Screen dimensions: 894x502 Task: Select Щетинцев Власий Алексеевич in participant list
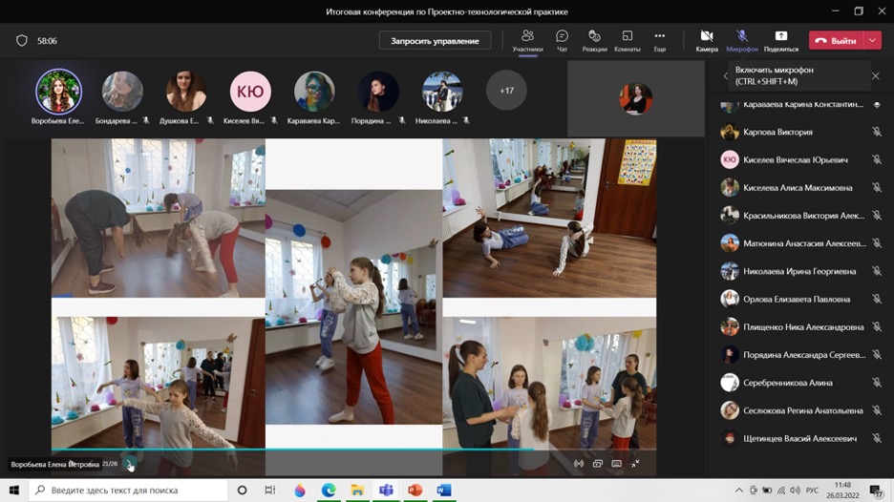[x=798, y=438]
